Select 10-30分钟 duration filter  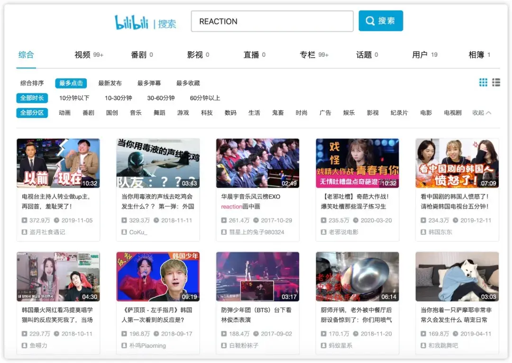pyautogui.click(x=118, y=98)
